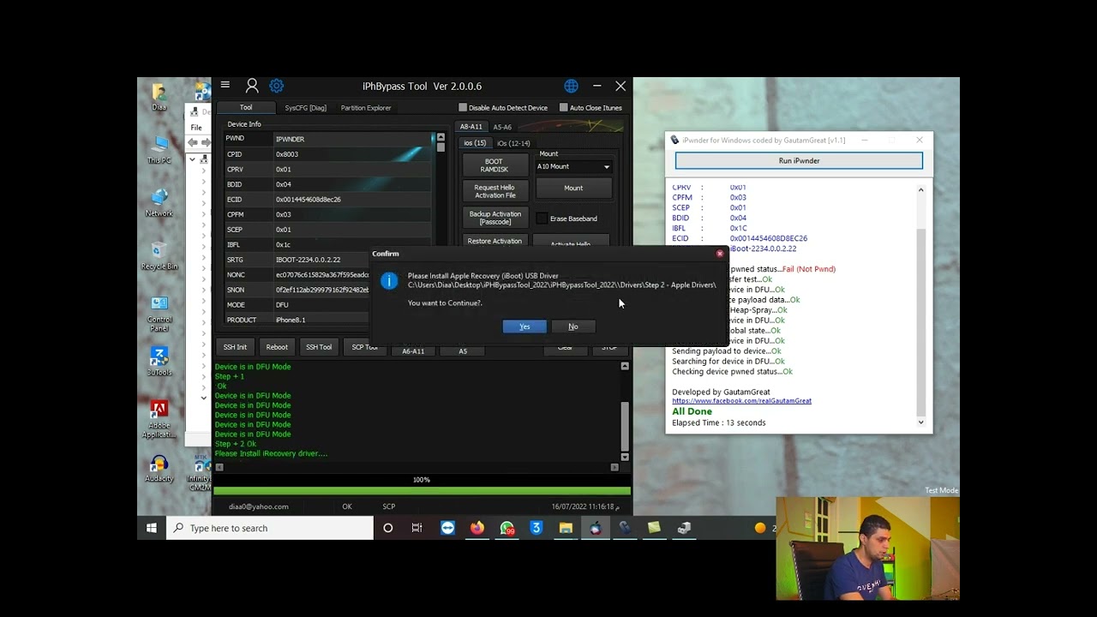Close the Confirm dialog with red button
Screen dimensions: 1097x617
tap(720, 254)
